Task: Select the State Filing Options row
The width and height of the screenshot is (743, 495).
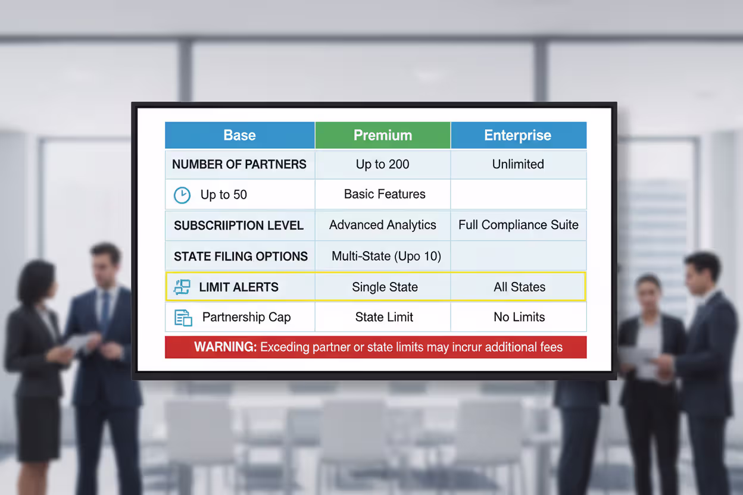Action: [240, 256]
